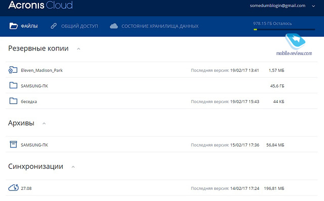Click the cloud storage state icon
The width and height of the screenshot is (324, 201).
click(x=113, y=26)
